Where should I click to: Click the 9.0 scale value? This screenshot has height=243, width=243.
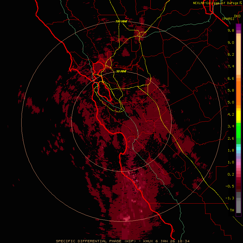click(231, 42)
